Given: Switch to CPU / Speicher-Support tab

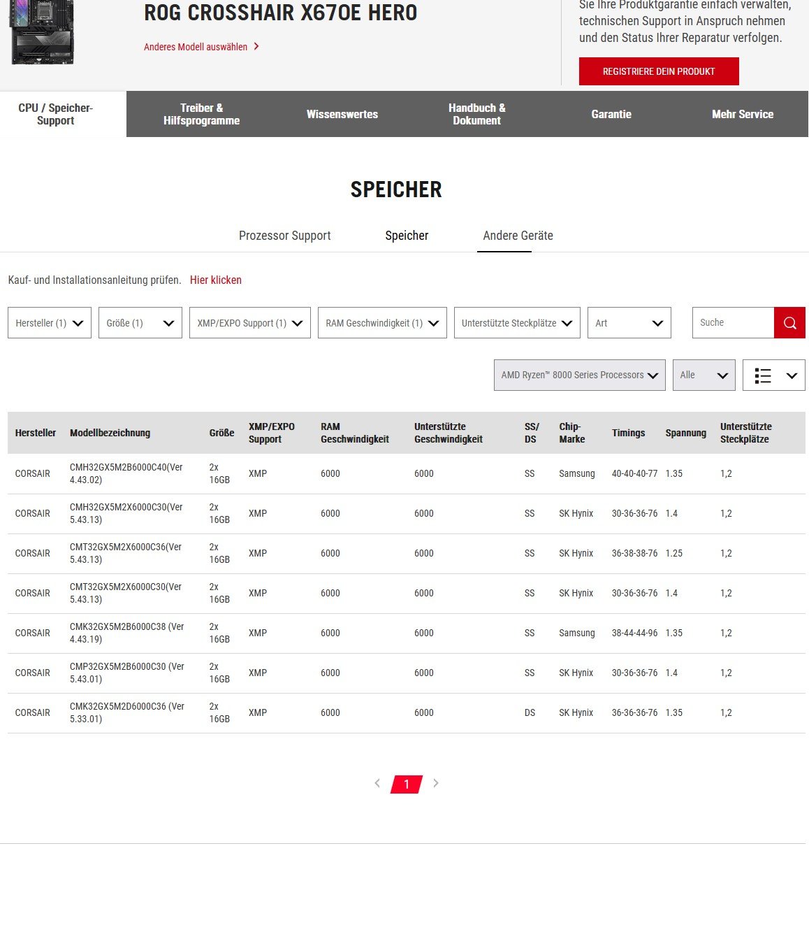Looking at the screenshot, I should (56, 114).
